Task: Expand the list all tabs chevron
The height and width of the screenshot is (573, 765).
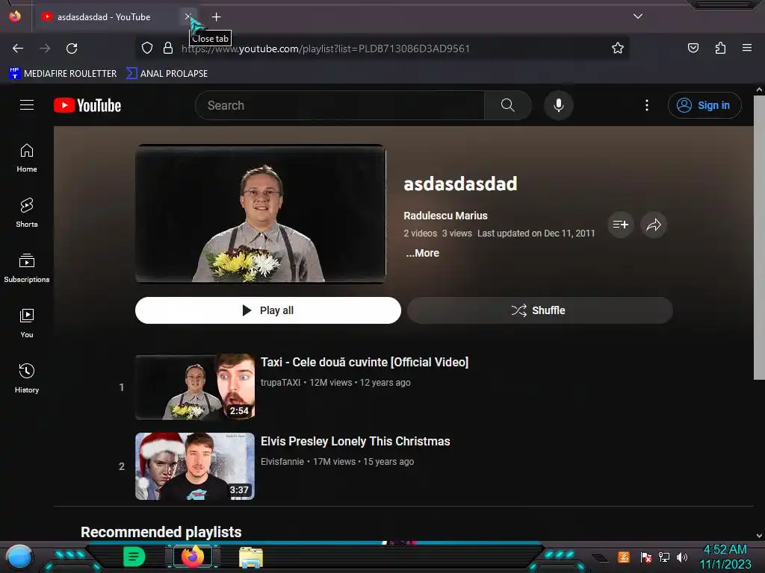Action: point(638,16)
